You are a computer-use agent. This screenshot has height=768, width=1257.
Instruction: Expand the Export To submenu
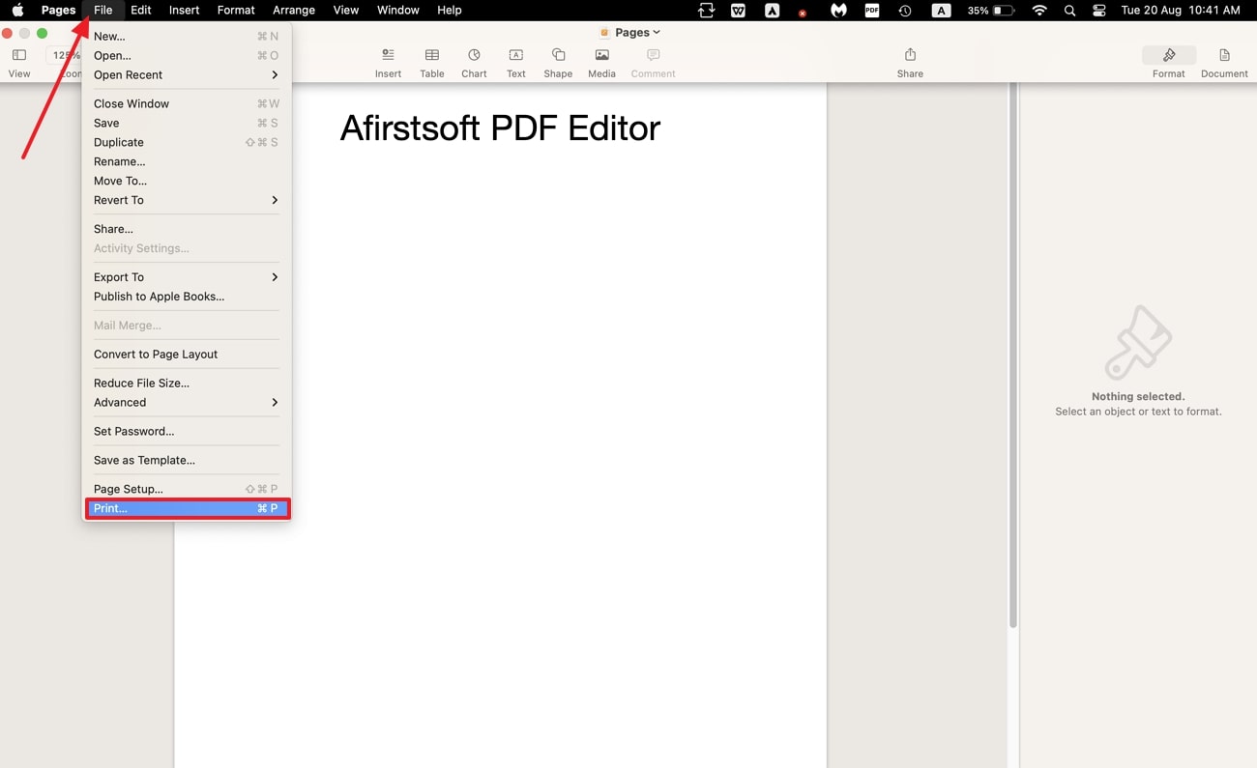pyautogui.click(x=187, y=277)
